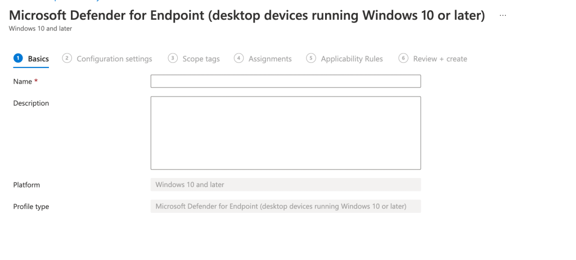Switch to the Basics tab label
This screenshot has height=260, width=576.
[38, 59]
